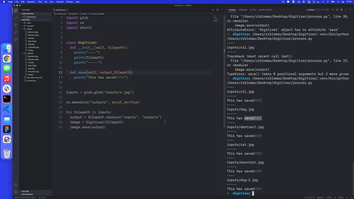Open the Run and Debug view
Image resolution: width=354 pixels, height=199 pixels.
[16, 32]
